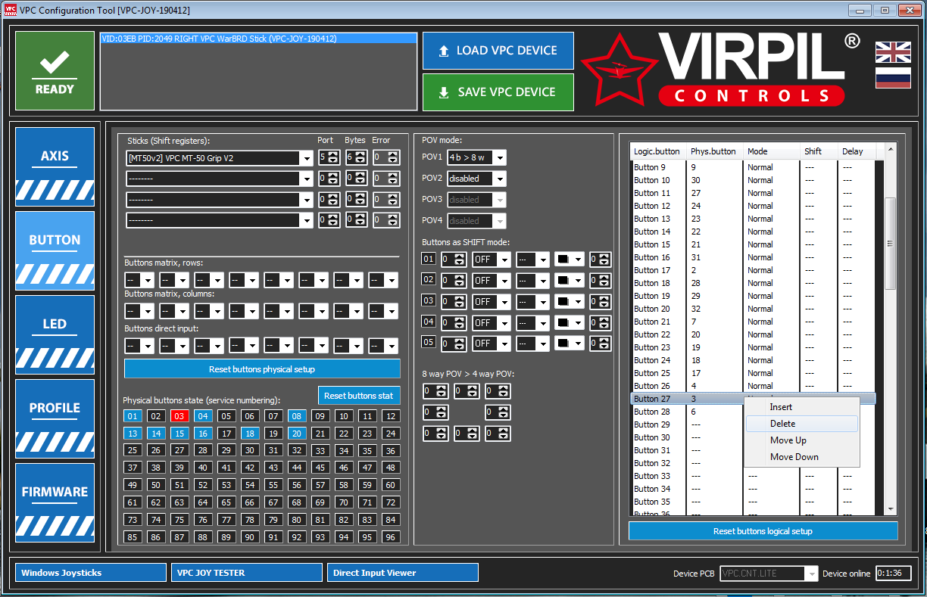Viewport: 927px width, 597px height.
Task: Click physical button state indicator 03
Action: tap(179, 416)
